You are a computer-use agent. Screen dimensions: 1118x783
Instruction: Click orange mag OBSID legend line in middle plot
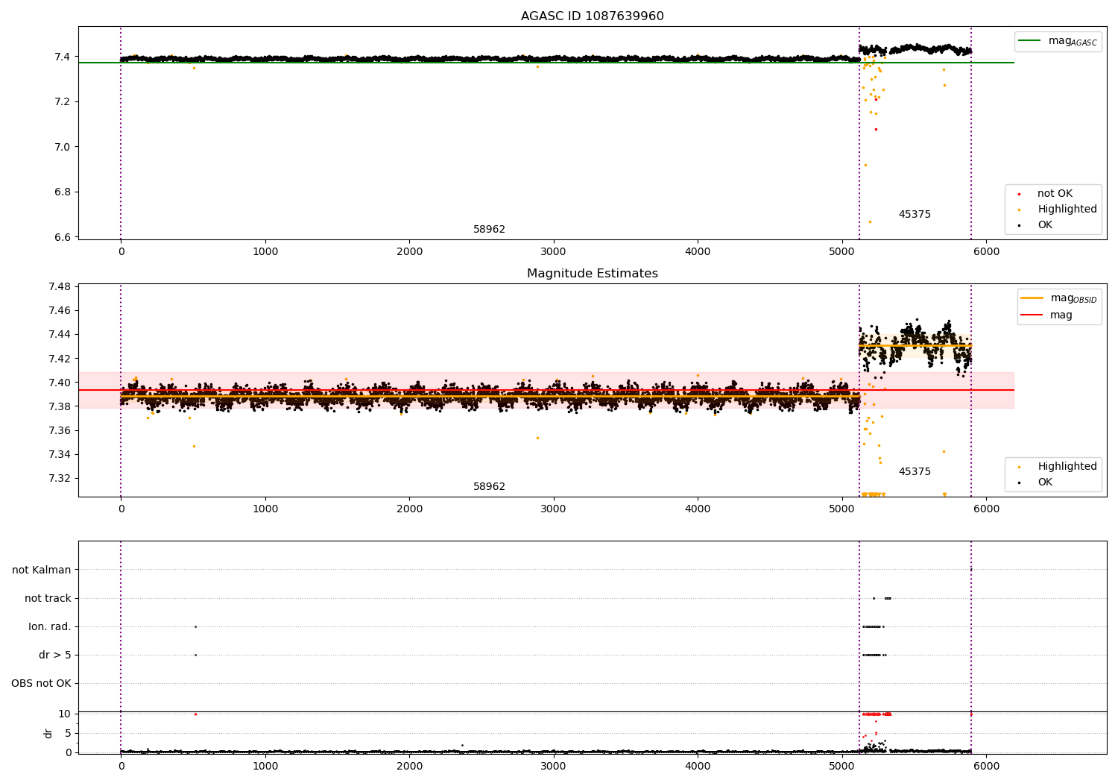click(1032, 298)
